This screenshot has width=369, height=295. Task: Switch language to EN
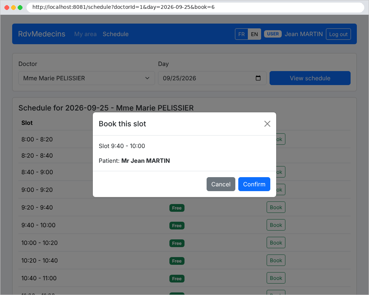(x=254, y=34)
